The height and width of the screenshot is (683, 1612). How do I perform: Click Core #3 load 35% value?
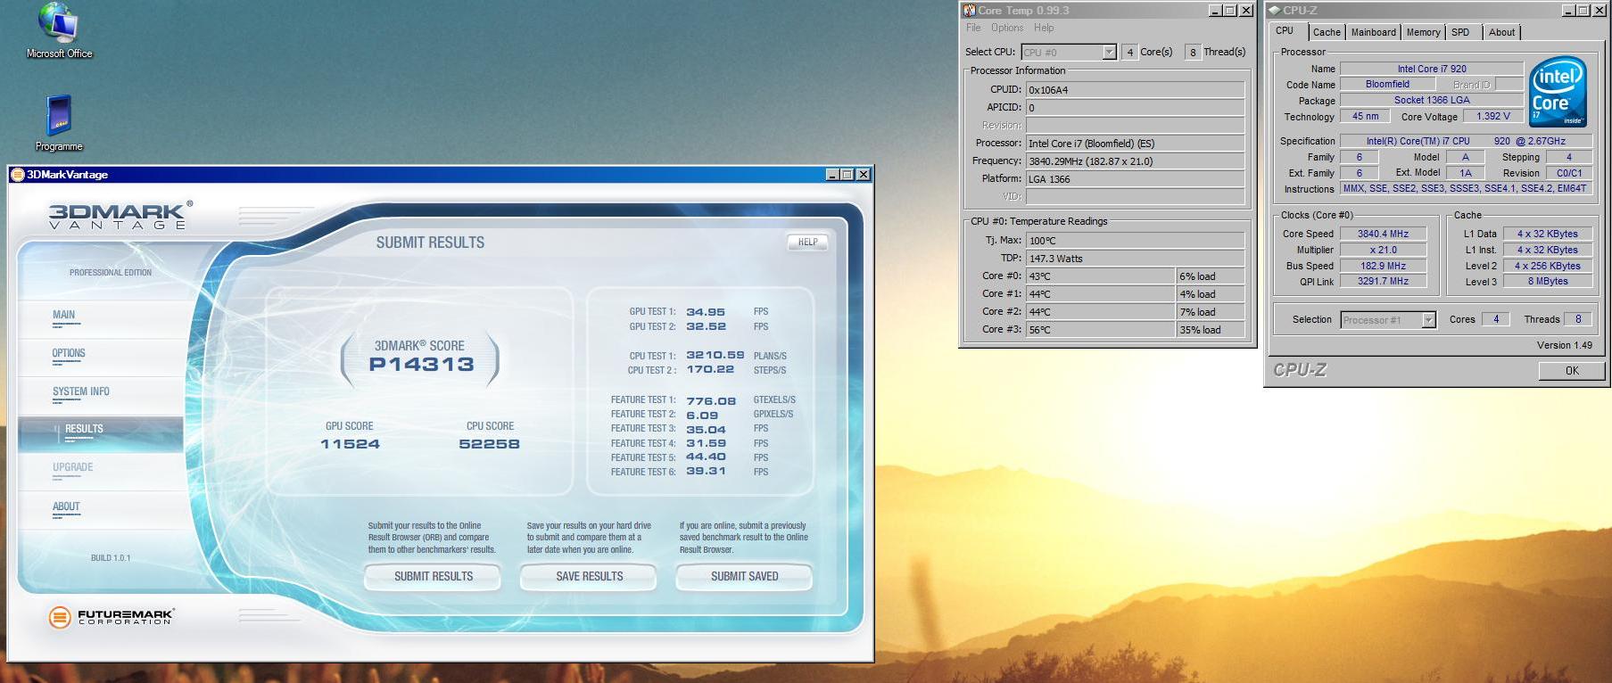click(1211, 330)
